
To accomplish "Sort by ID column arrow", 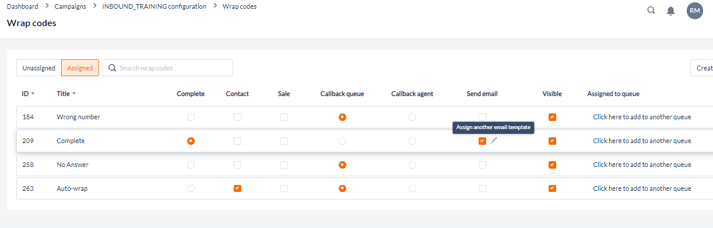I will tap(33, 94).
